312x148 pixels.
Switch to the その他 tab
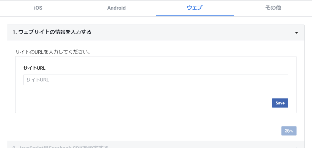coord(273,8)
